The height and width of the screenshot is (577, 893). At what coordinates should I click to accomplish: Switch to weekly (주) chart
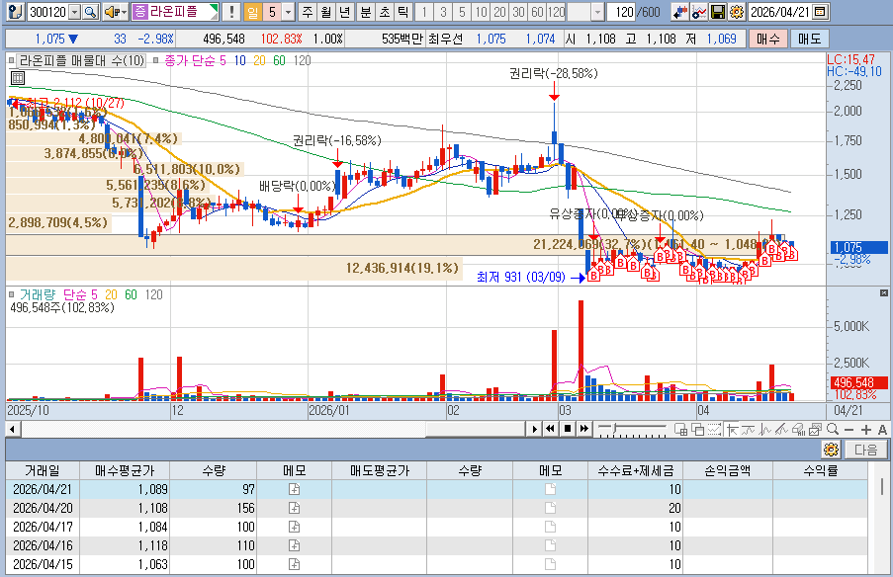[308, 12]
